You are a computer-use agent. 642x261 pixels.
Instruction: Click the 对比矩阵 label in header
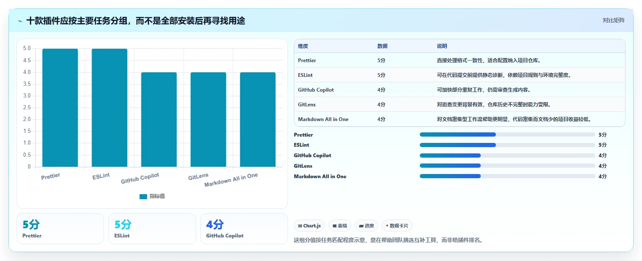click(x=613, y=20)
